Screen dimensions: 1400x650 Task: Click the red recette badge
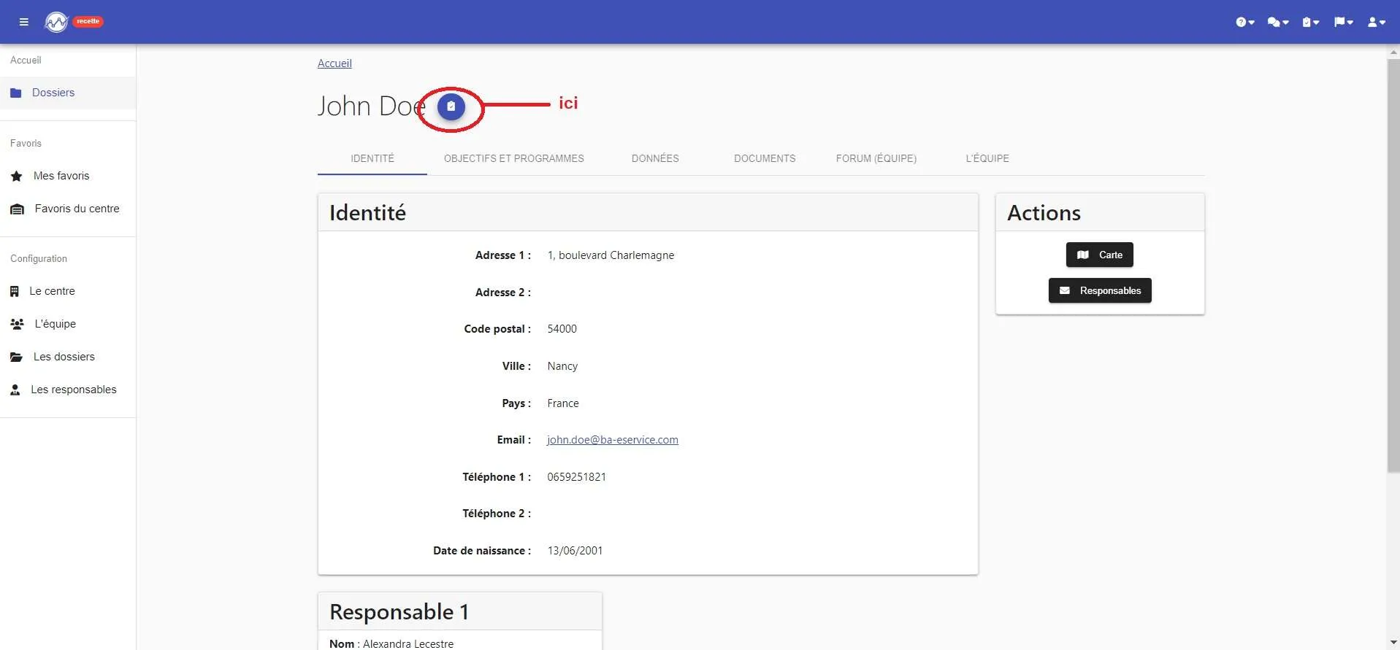[88, 22]
